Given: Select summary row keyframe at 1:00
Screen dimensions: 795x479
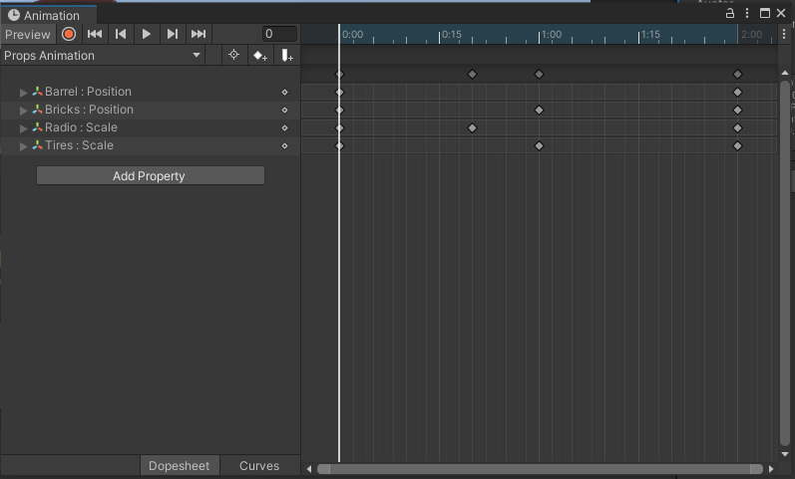Looking at the screenshot, I should pyautogui.click(x=539, y=75).
